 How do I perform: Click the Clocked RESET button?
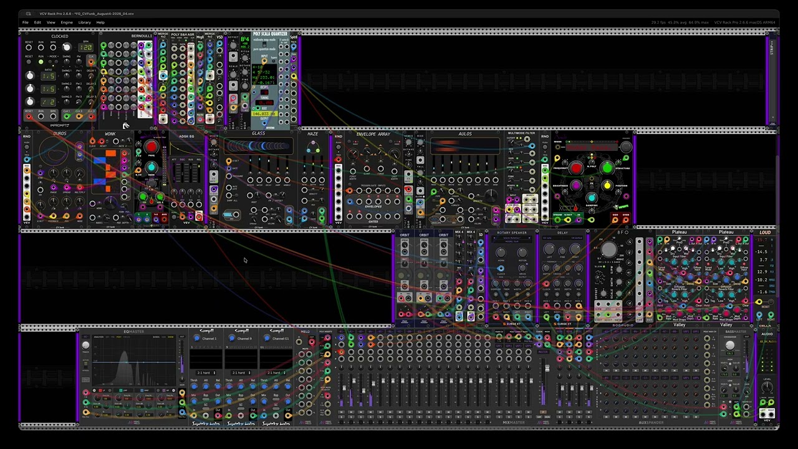[29, 62]
